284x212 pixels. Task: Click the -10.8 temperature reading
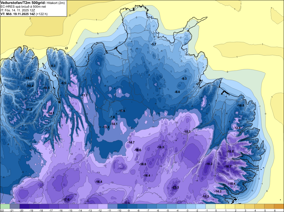click(241, 105)
